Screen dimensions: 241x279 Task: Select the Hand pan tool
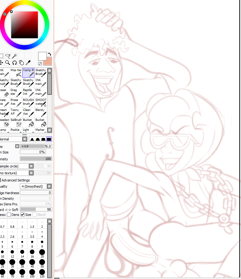21,63
